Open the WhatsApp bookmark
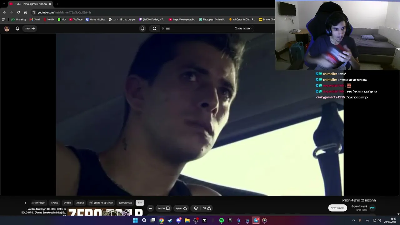 coord(19,19)
